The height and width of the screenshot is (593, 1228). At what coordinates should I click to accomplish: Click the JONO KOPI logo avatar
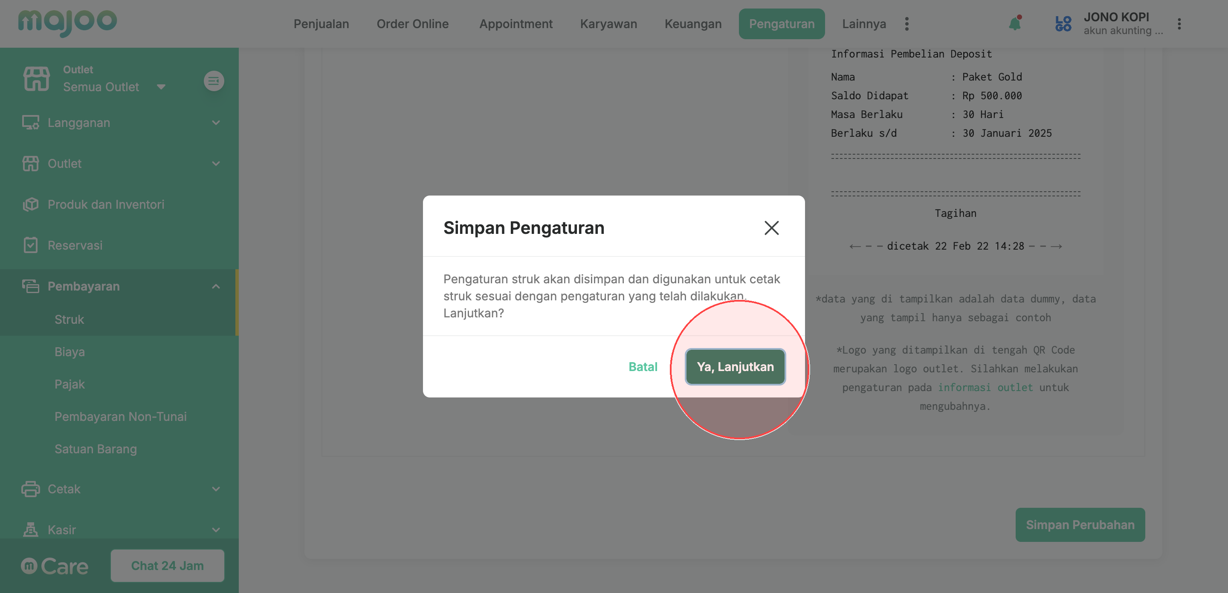tap(1063, 24)
